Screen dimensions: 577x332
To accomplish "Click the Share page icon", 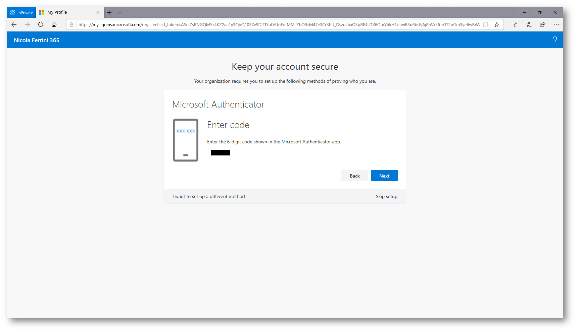I will pyautogui.click(x=542, y=24).
